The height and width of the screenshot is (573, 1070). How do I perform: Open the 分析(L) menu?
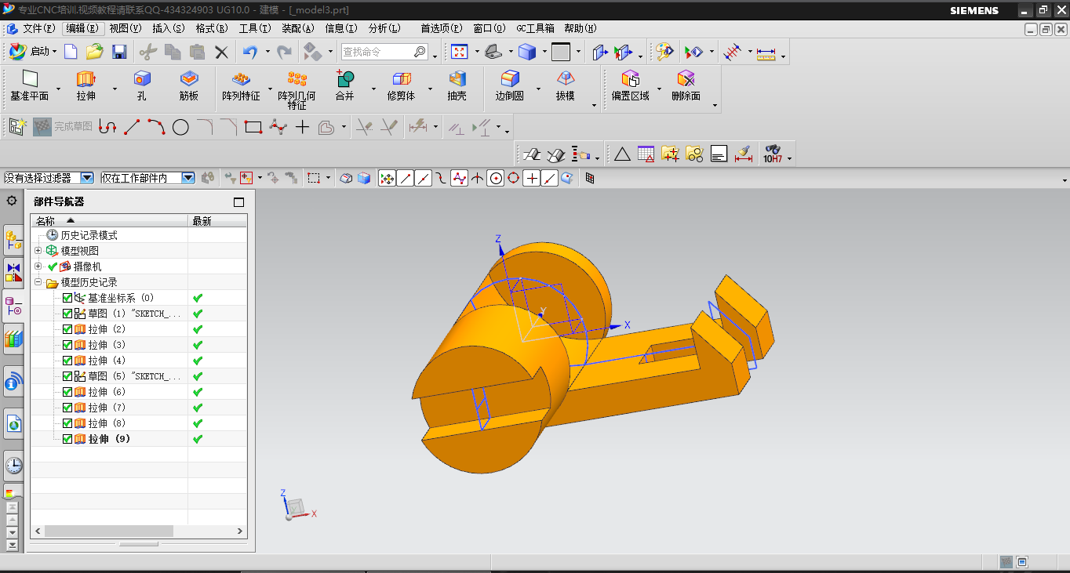coord(384,28)
